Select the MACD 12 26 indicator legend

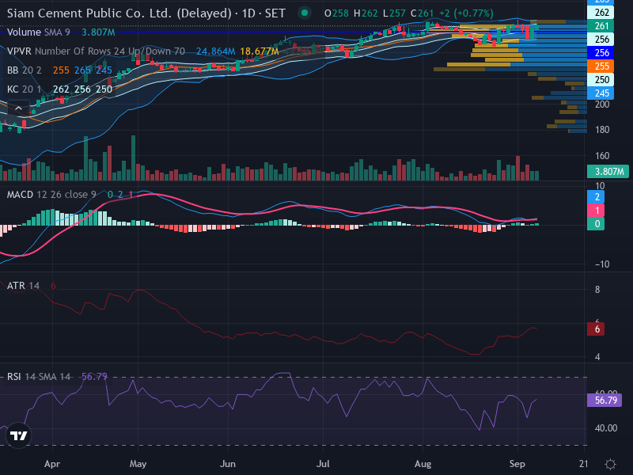coord(51,195)
